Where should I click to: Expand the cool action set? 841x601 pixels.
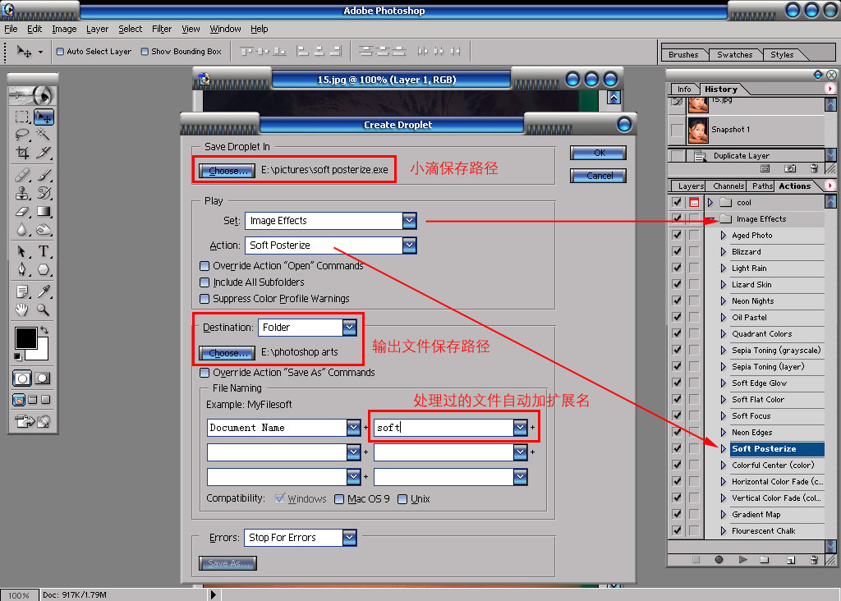coord(710,203)
